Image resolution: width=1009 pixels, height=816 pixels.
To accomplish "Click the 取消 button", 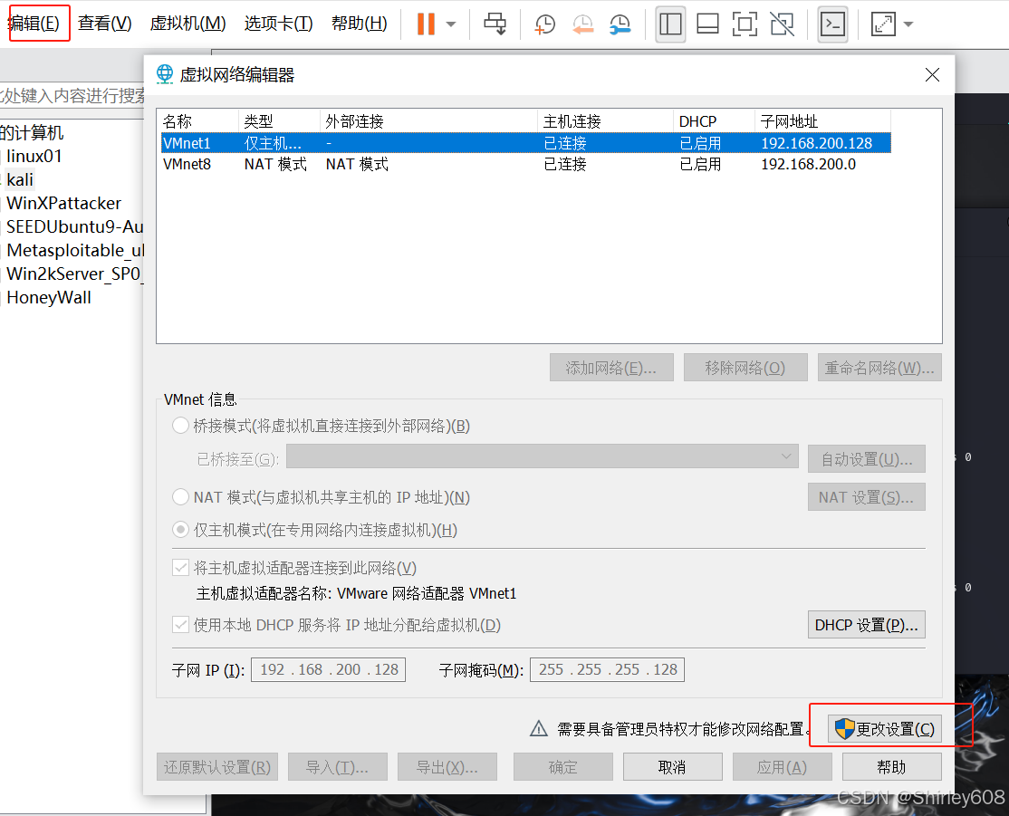I will [x=672, y=766].
